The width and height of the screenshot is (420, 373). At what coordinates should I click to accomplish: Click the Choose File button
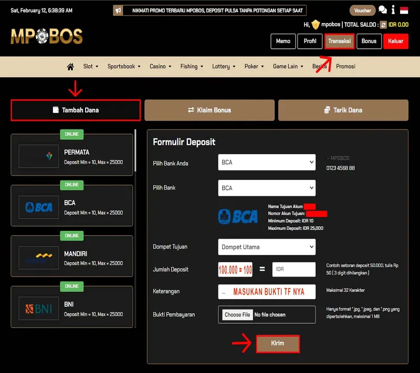pyautogui.click(x=237, y=315)
